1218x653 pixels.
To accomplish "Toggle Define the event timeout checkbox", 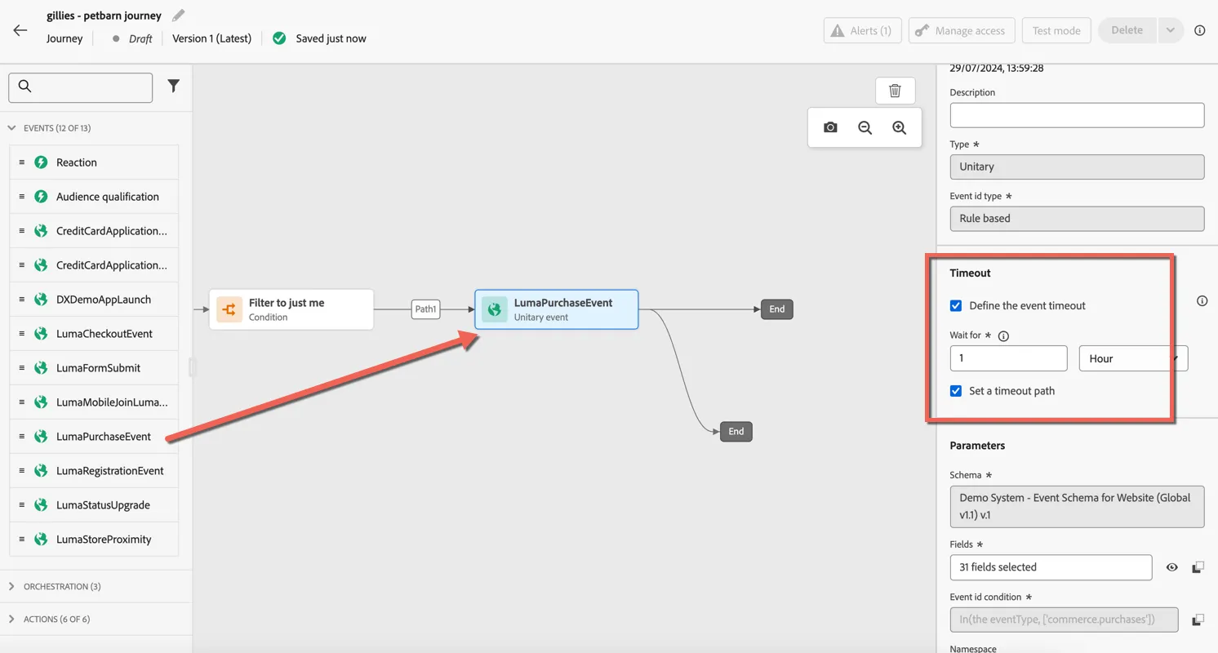I will coord(956,305).
